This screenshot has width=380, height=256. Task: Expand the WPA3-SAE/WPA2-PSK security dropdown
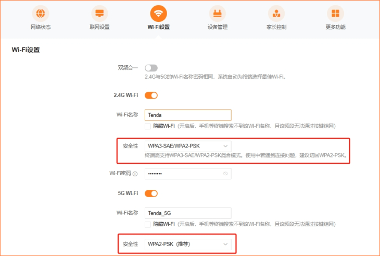[187, 146]
